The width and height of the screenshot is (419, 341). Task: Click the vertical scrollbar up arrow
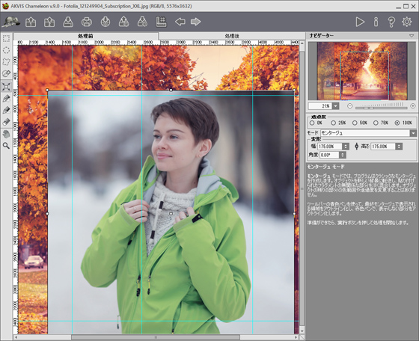coord(302,43)
